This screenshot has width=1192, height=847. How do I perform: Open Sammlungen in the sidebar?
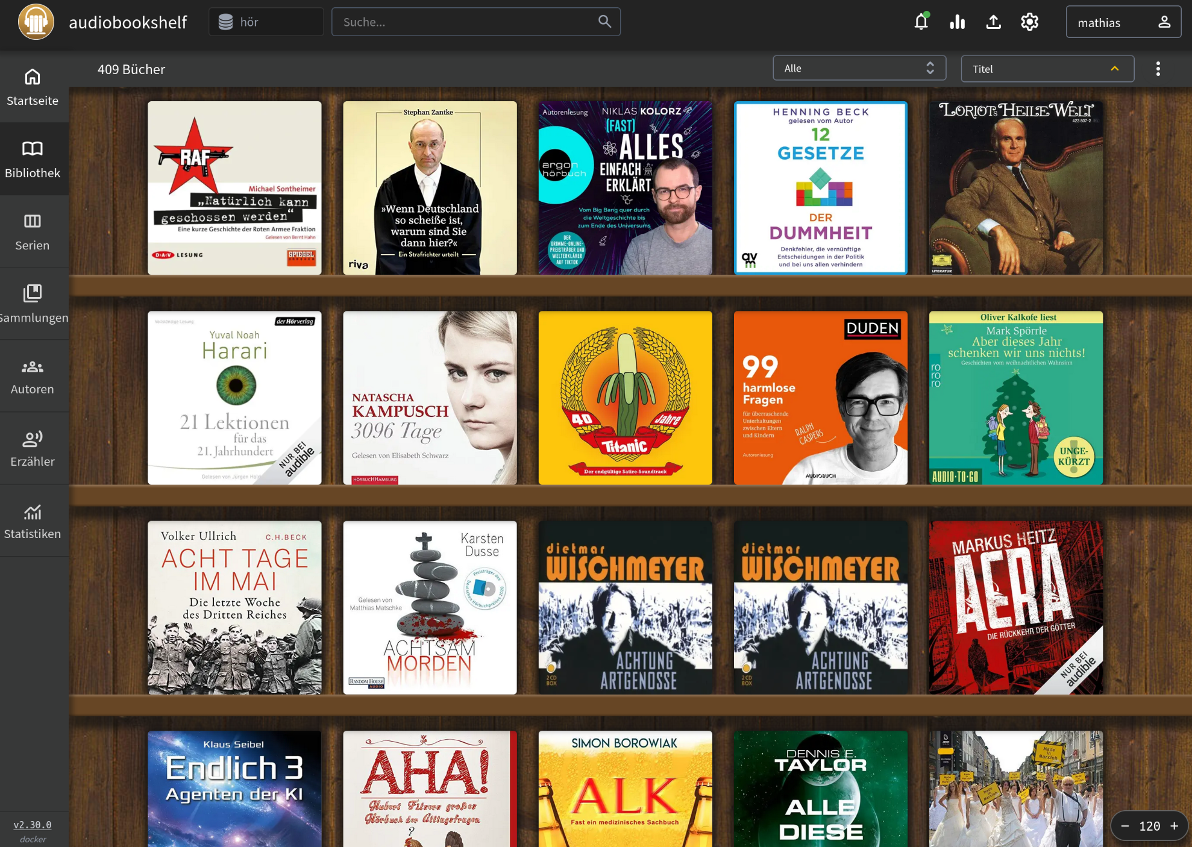(x=33, y=304)
